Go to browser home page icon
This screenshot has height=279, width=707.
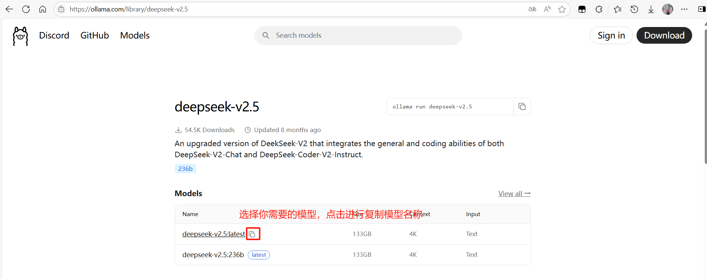(x=43, y=9)
